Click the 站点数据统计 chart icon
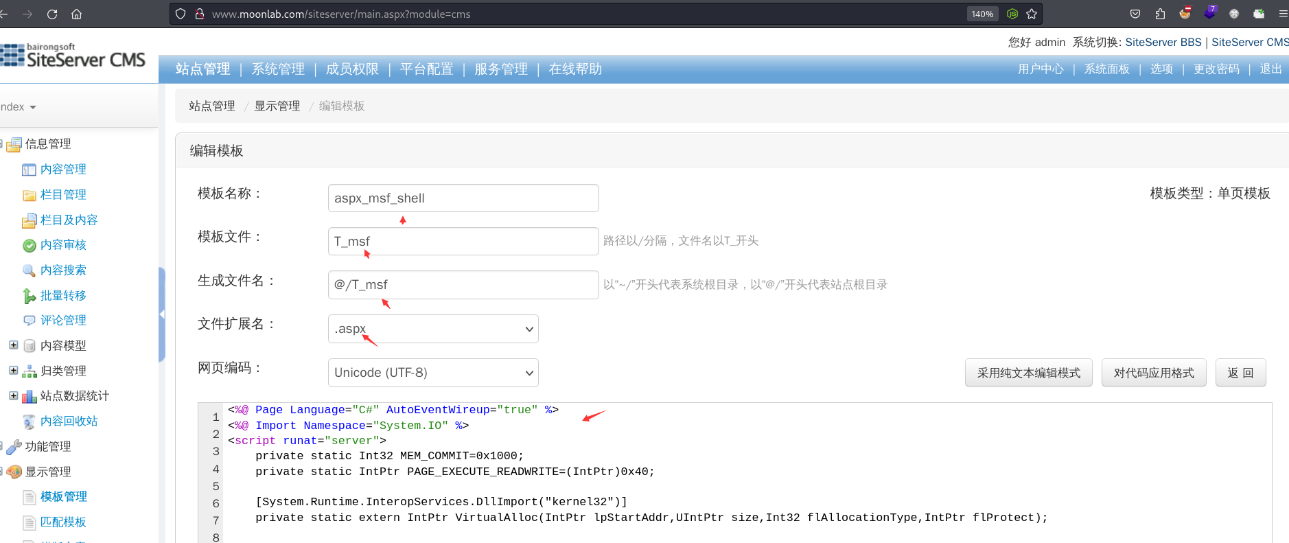Screen dimensions: 1289x543 tap(29, 396)
